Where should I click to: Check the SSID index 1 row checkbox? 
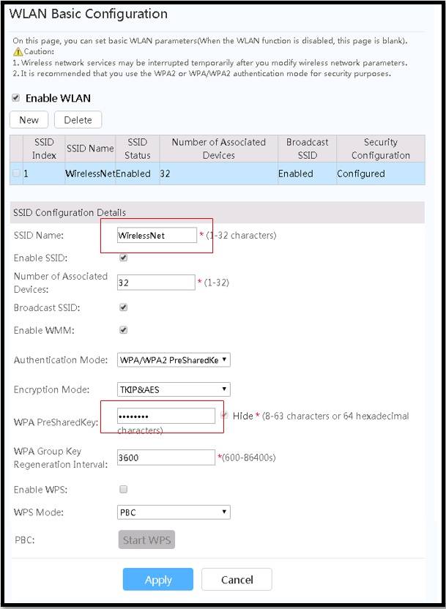17,173
